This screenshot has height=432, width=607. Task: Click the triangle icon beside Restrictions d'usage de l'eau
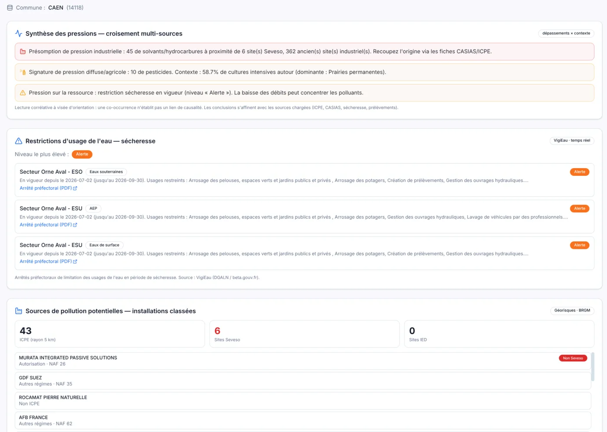coord(19,141)
